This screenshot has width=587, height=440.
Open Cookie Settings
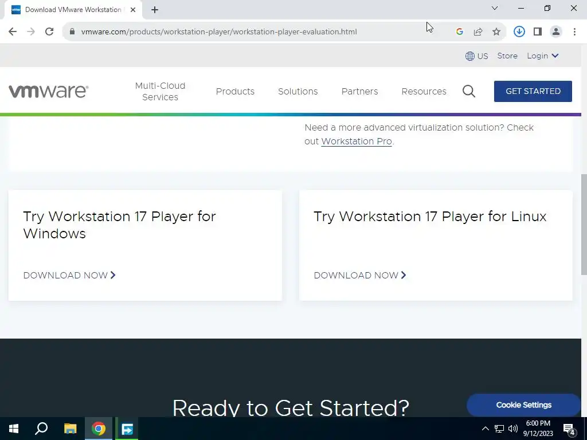[x=524, y=405]
